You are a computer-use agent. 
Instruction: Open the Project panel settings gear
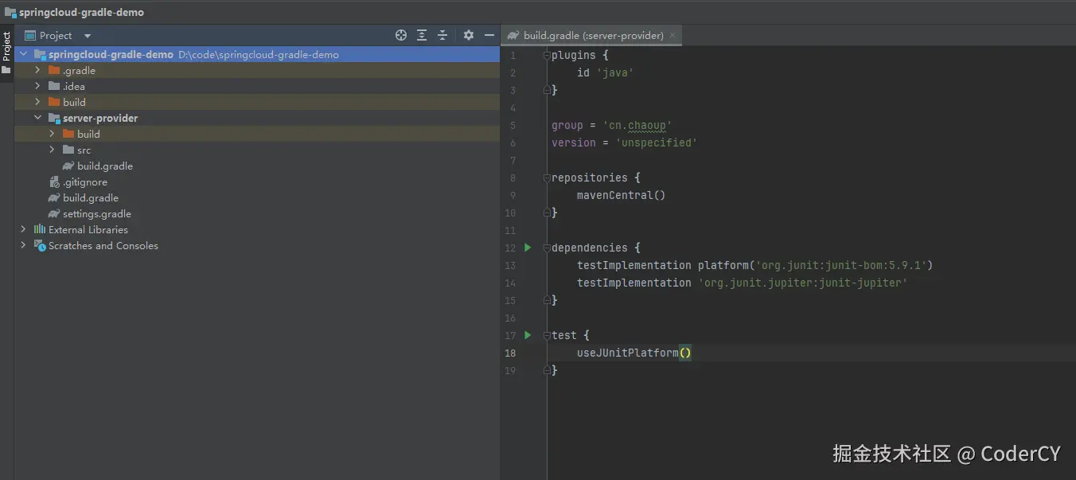469,35
